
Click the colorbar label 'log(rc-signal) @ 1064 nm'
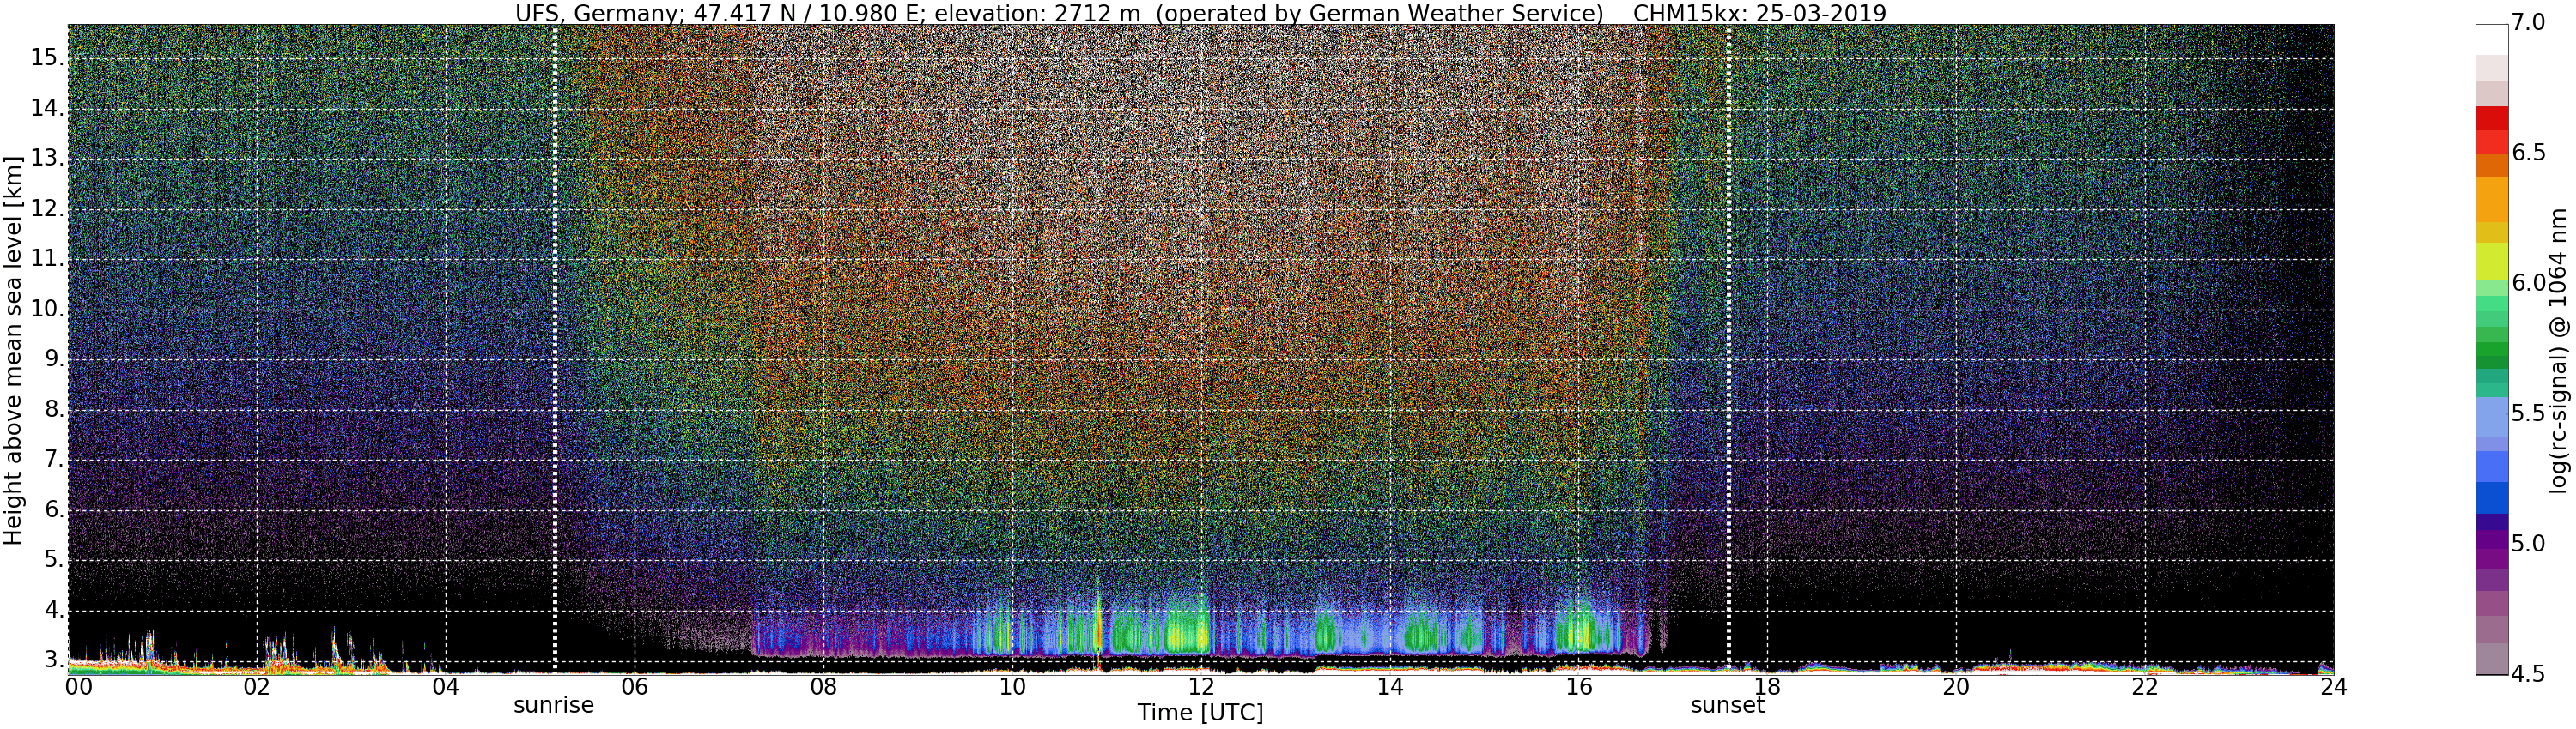click(x=2557, y=350)
